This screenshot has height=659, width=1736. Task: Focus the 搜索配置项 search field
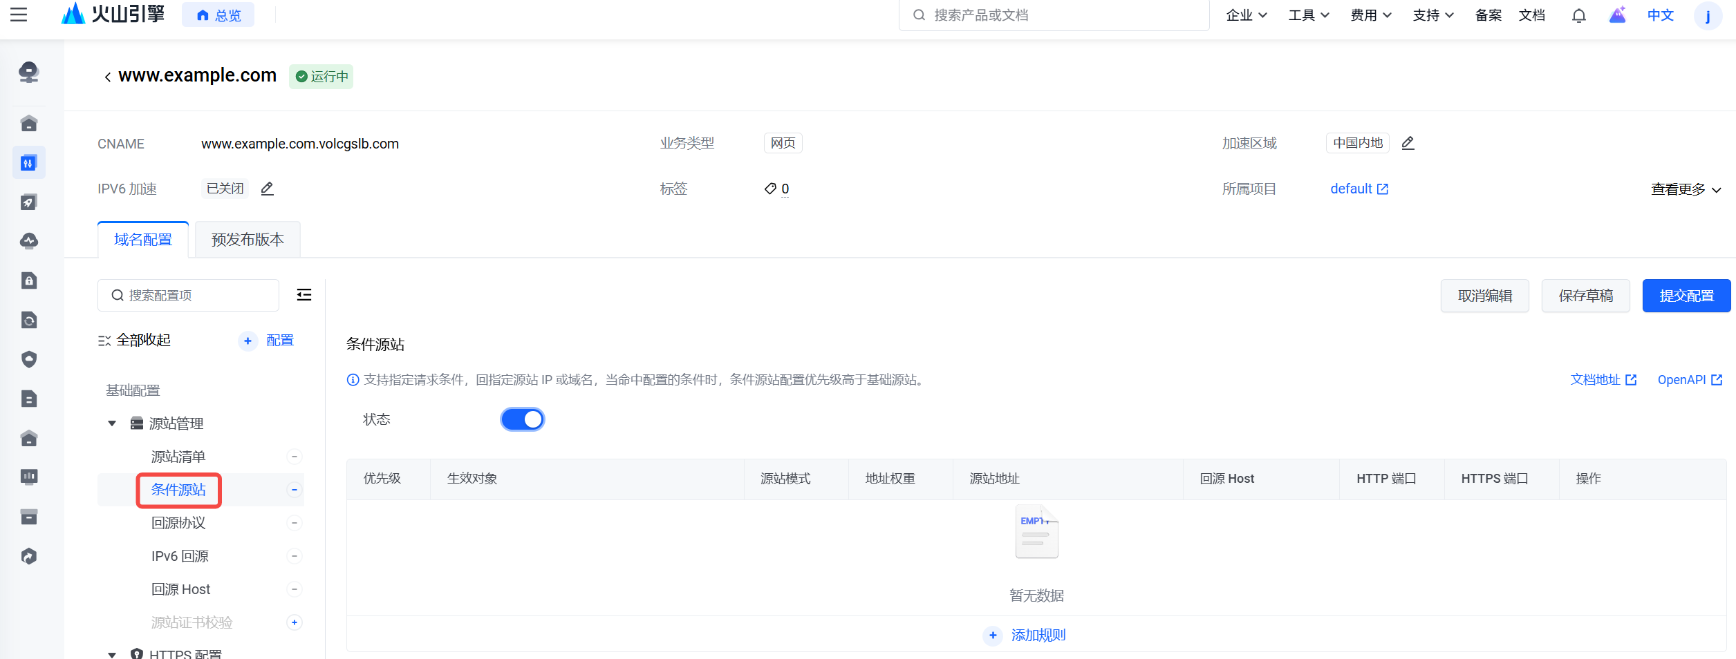coord(197,296)
